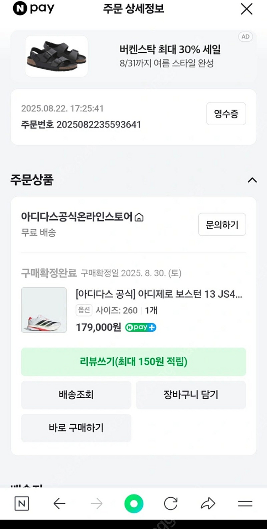
Task: Share this page via share arrow
Action: 208,504
